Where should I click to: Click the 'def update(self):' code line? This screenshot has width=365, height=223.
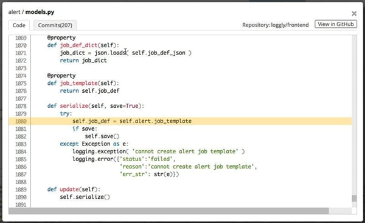pyautogui.click(x=74, y=190)
